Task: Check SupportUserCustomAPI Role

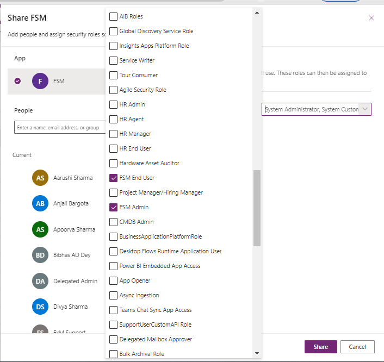Action: tap(113, 325)
